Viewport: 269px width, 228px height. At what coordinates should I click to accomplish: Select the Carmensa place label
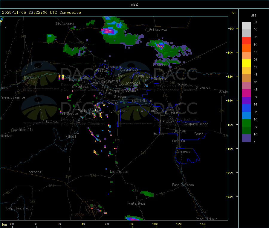pos(183,152)
